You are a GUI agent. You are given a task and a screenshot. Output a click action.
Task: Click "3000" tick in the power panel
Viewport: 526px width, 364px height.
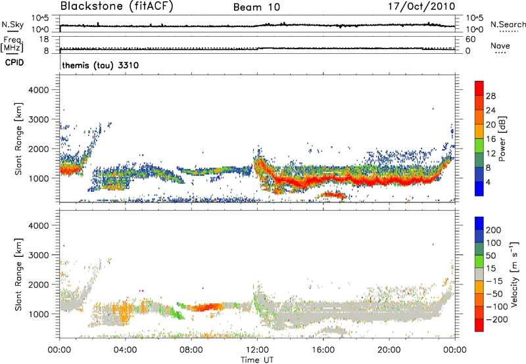[38, 120]
